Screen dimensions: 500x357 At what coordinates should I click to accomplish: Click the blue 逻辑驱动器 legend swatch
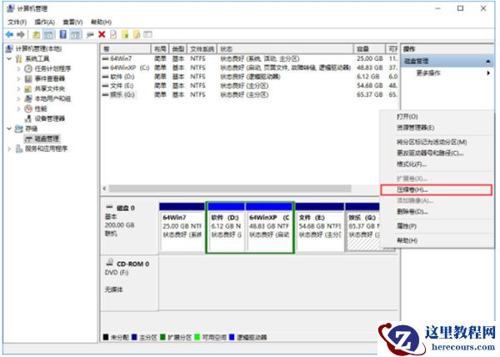point(232,337)
